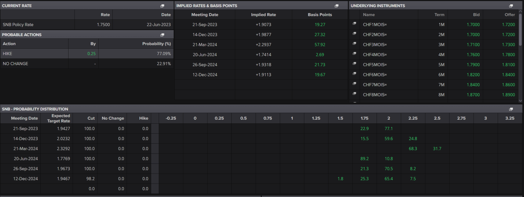Select the 21-Mar-2024 implied rates row
Screen dimensions: 524x197
click(205, 45)
